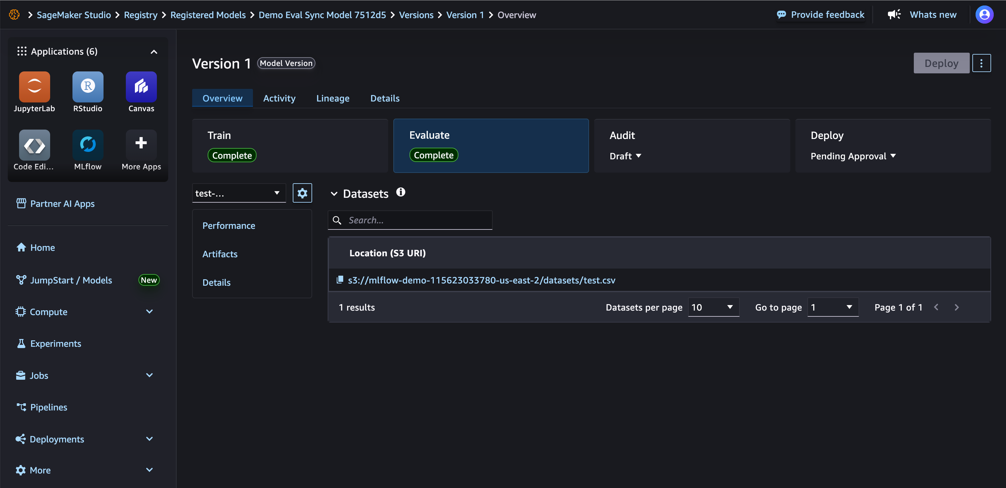The image size is (1006, 488).
Task: Expand the Compute menu
Action: [x=149, y=311]
